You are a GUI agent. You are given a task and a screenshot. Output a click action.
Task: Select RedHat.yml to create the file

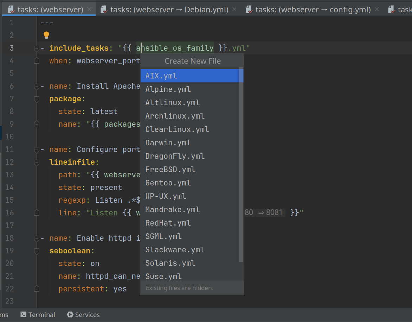tap(190, 223)
